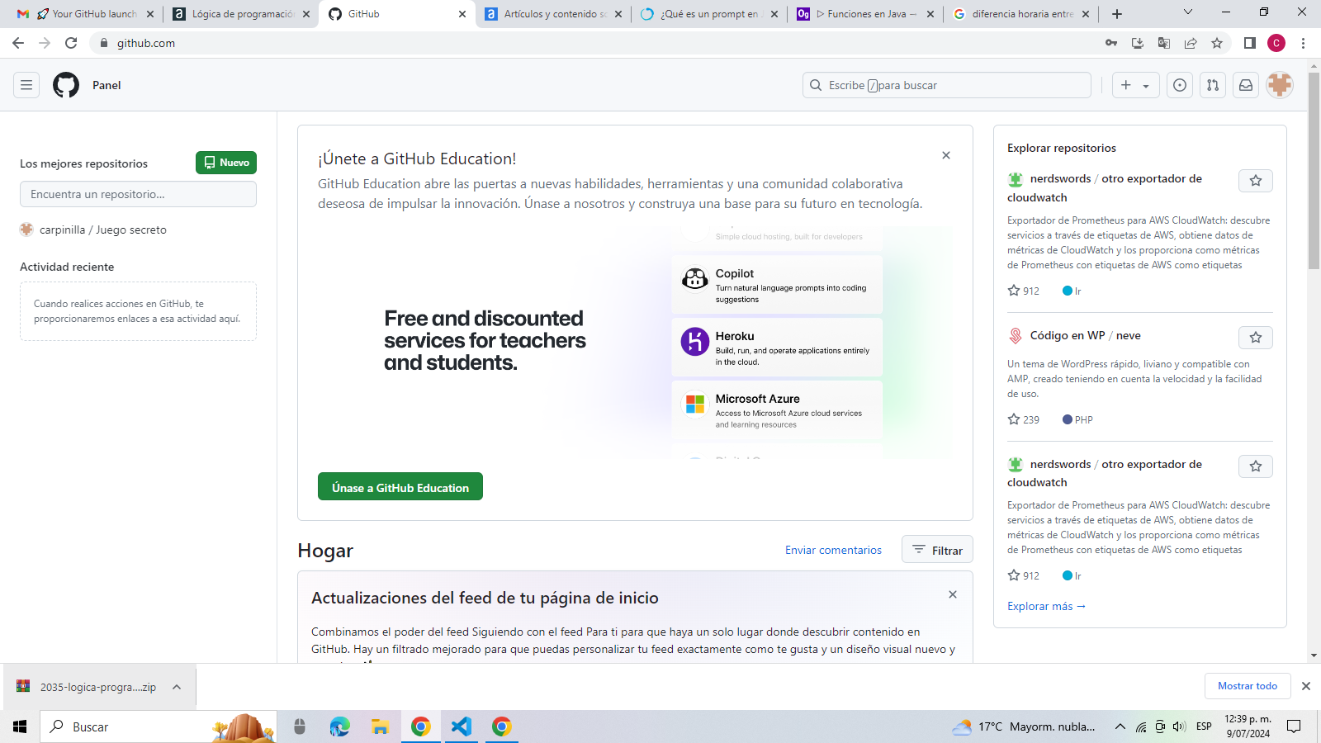
Task: Click the translate page icon
Action: pyautogui.click(x=1164, y=43)
